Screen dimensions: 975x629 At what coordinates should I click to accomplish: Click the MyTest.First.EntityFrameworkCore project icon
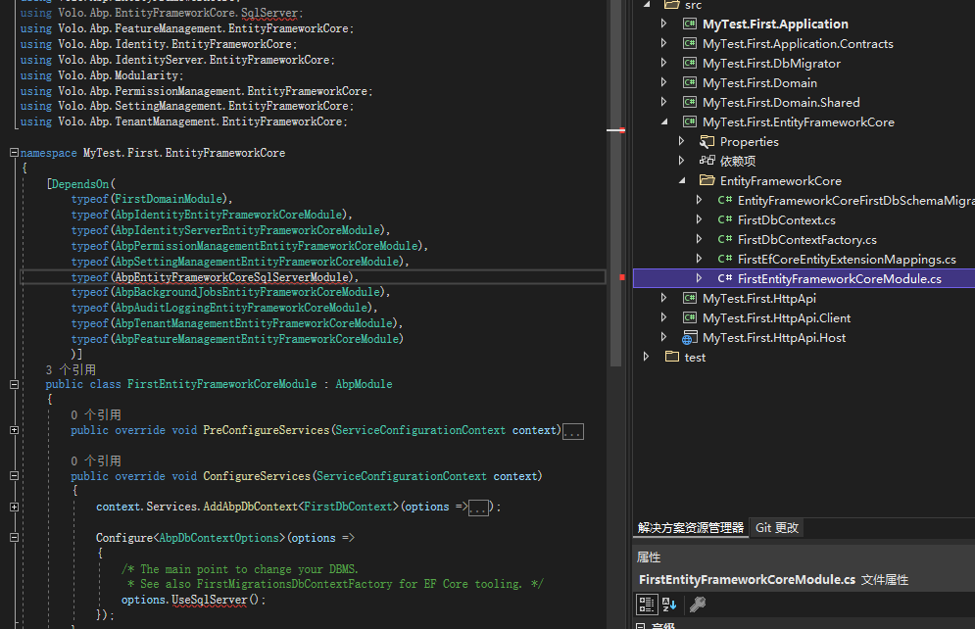click(x=689, y=121)
